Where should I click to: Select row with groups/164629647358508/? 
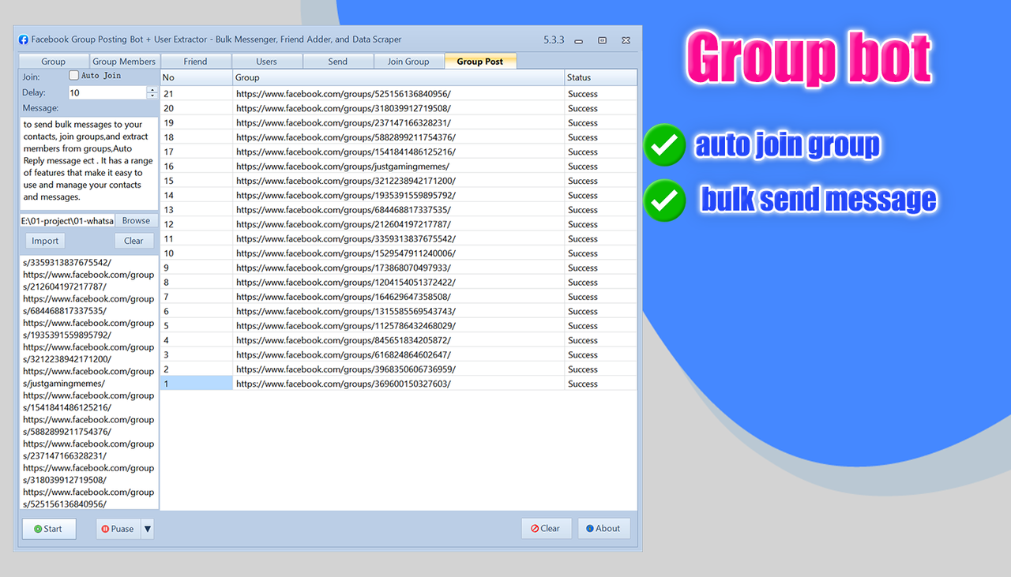click(x=399, y=297)
